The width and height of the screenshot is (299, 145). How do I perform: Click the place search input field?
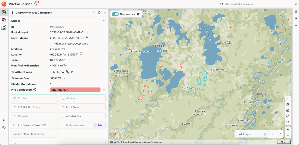[257, 4]
